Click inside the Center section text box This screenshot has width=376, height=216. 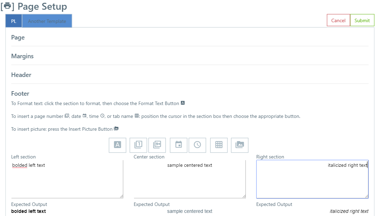click(190, 179)
